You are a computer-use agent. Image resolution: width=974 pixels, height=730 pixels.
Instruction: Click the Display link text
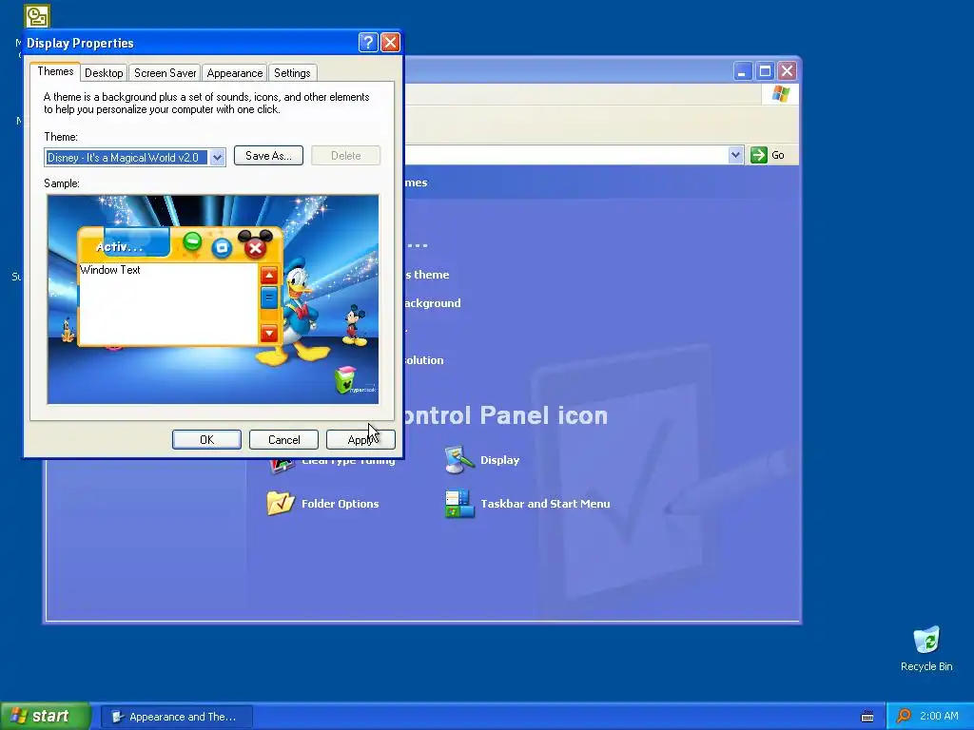(499, 460)
